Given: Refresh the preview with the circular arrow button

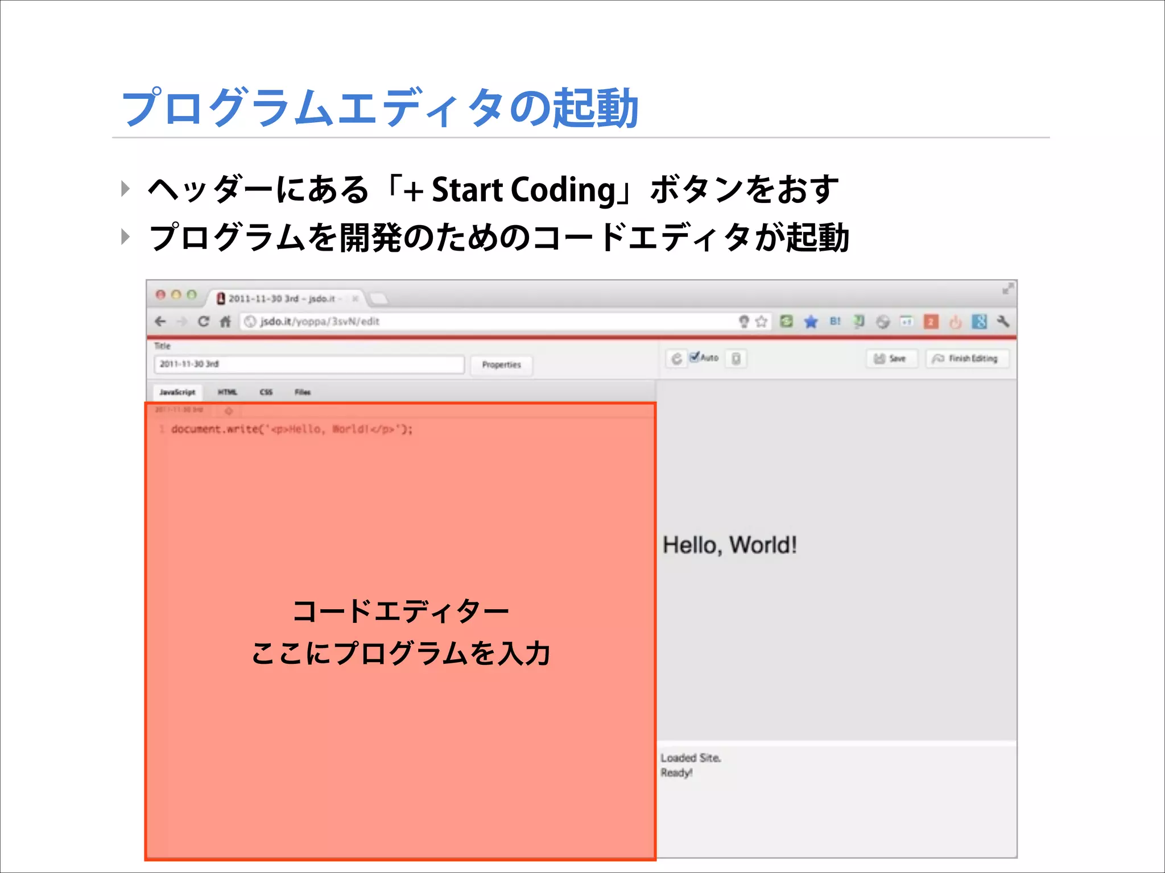Looking at the screenshot, I should tap(676, 359).
